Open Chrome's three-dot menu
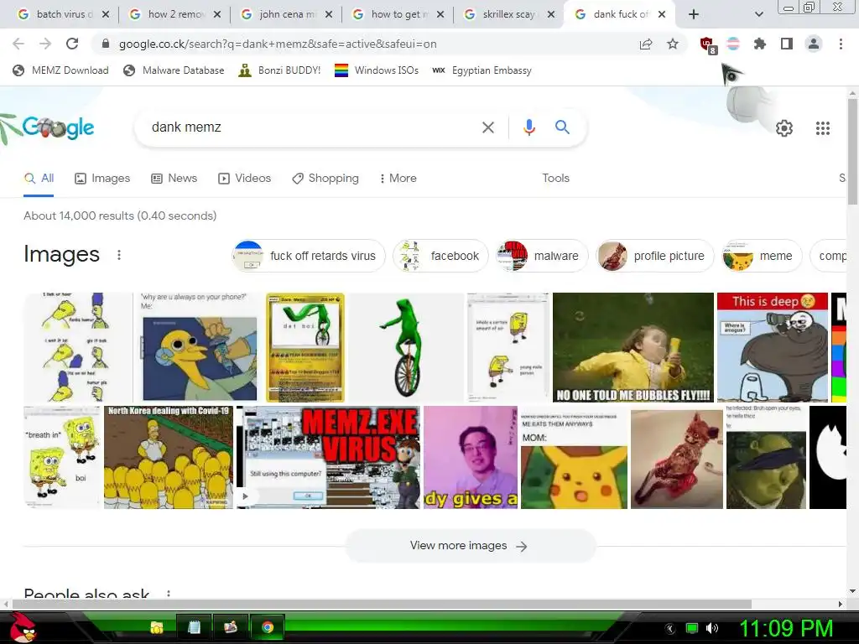 pos(841,44)
